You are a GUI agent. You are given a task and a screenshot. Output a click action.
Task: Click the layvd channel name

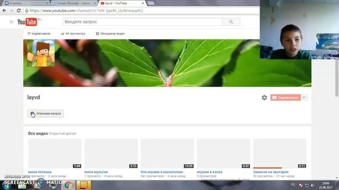click(x=33, y=97)
